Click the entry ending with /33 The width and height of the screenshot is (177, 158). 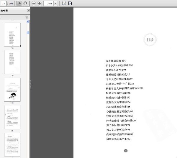tap(120, 84)
